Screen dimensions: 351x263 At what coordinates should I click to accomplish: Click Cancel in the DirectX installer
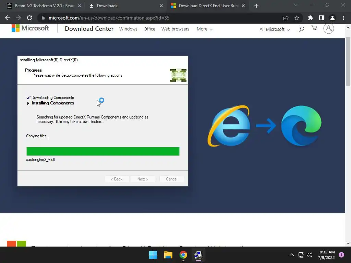click(x=172, y=179)
